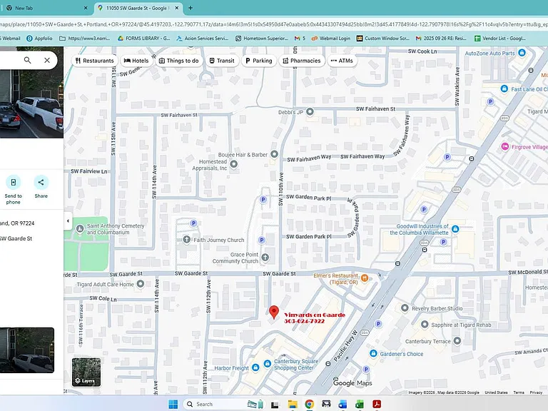Click Canterbury Square Shopping Center marker
Image resolution: width=548 pixels, height=411 pixels.
click(x=268, y=364)
